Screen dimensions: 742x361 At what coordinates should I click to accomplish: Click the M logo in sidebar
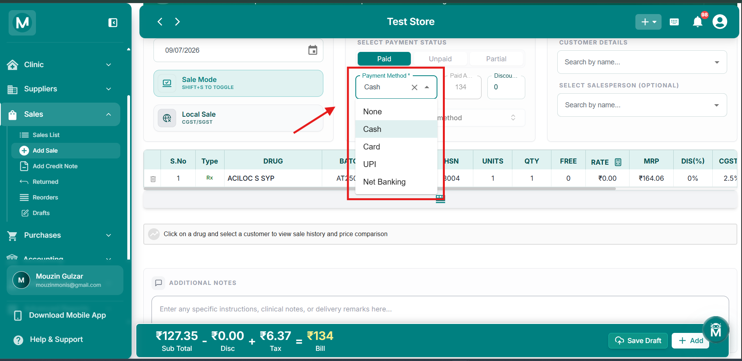22,23
